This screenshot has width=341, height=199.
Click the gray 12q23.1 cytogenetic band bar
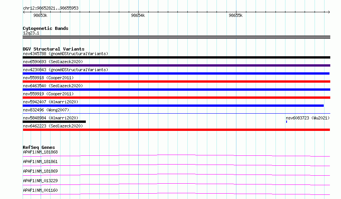click(x=176, y=37)
